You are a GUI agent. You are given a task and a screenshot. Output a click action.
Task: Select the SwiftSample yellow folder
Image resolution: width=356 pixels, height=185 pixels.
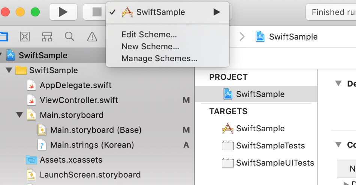(x=21, y=70)
